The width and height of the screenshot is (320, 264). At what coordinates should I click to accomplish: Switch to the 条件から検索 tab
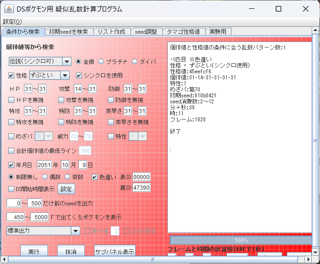point(23,32)
